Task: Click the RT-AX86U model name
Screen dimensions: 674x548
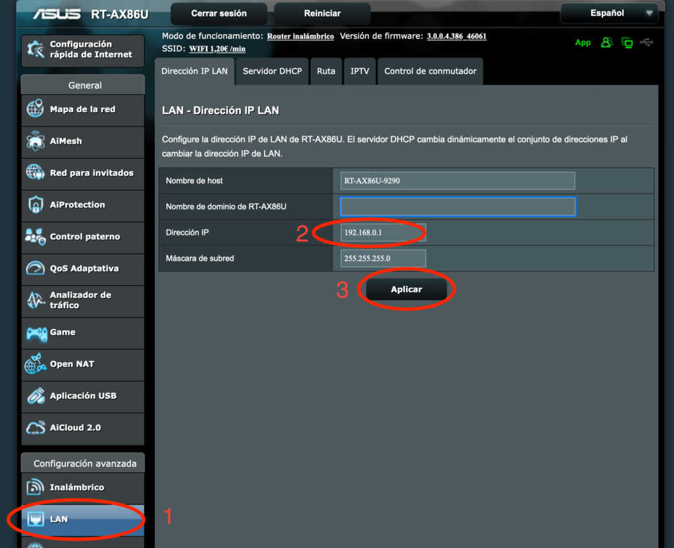Action: click(x=120, y=14)
